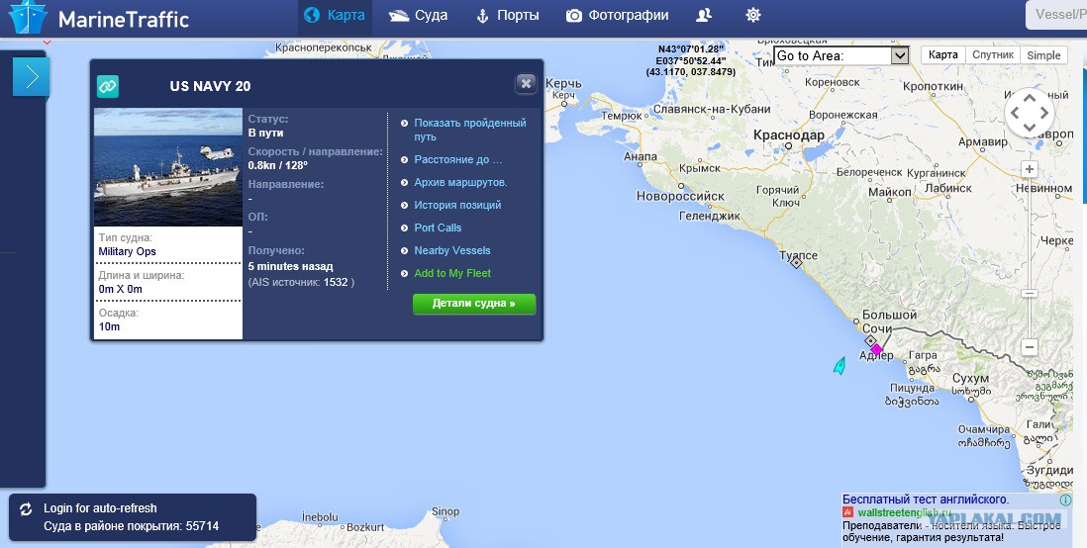The height and width of the screenshot is (548, 1087).
Task: Click the Vessel/Port search field
Action: coord(1055,15)
